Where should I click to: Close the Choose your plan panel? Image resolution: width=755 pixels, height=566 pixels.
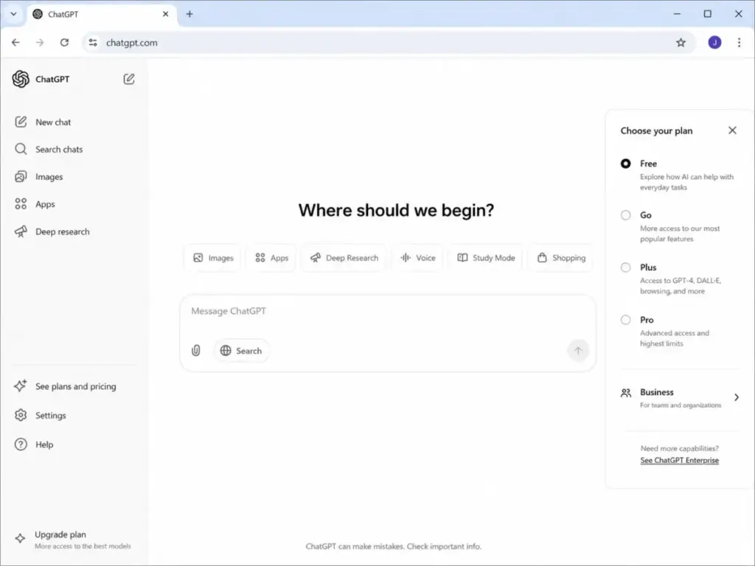[732, 130]
